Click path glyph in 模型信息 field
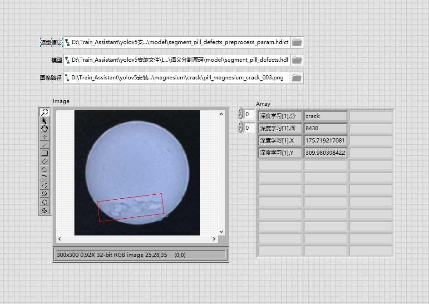The width and height of the screenshot is (429, 304). click(x=67, y=42)
